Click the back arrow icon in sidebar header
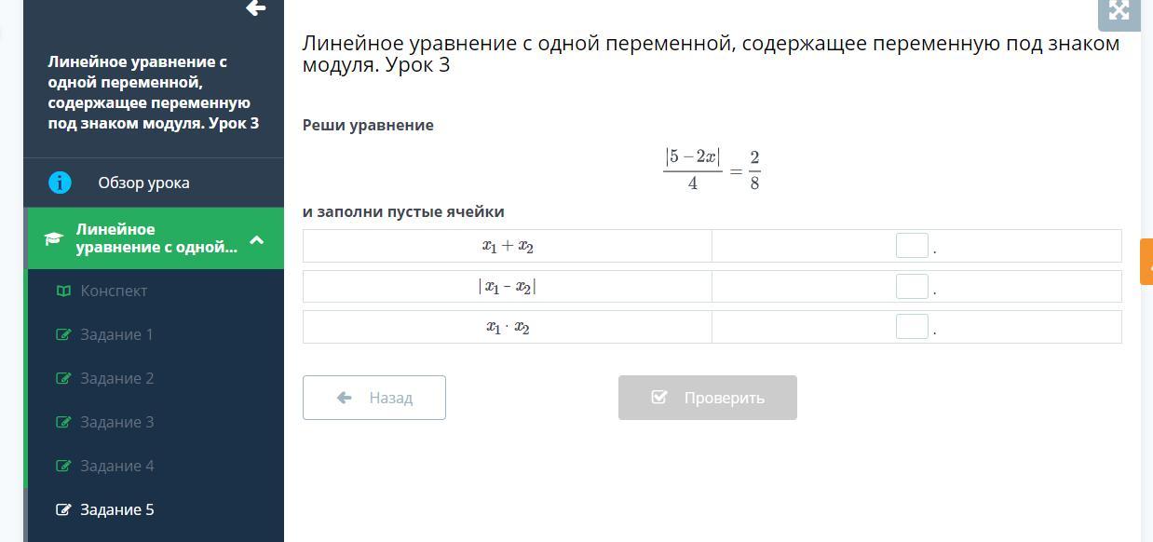1153x542 pixels. tap(256, 8)
